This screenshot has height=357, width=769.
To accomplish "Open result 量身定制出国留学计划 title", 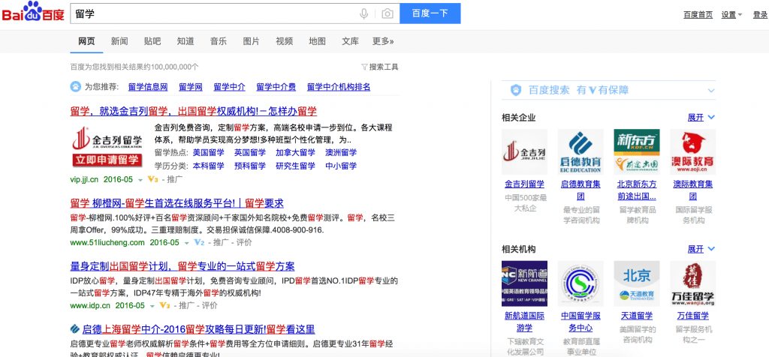I will click(182, 266).
